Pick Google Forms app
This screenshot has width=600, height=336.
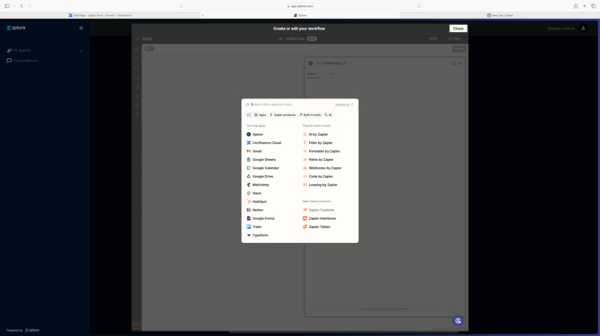coord(261,218)
